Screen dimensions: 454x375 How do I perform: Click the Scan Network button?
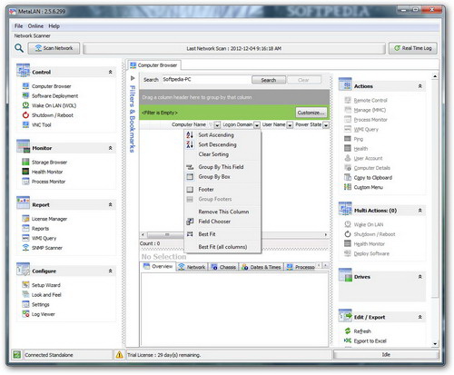[x=54, y=48]
